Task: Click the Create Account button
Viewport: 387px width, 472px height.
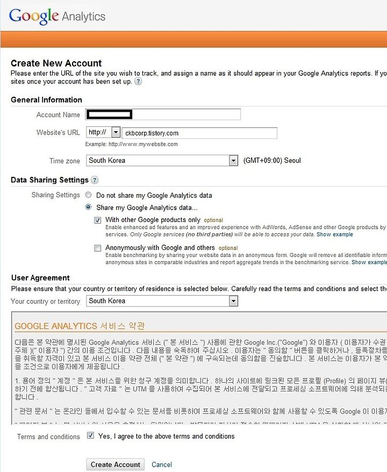Action: 115,464
